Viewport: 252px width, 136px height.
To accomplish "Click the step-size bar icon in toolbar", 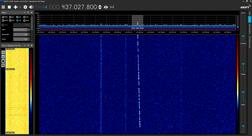I will [112, 7].
